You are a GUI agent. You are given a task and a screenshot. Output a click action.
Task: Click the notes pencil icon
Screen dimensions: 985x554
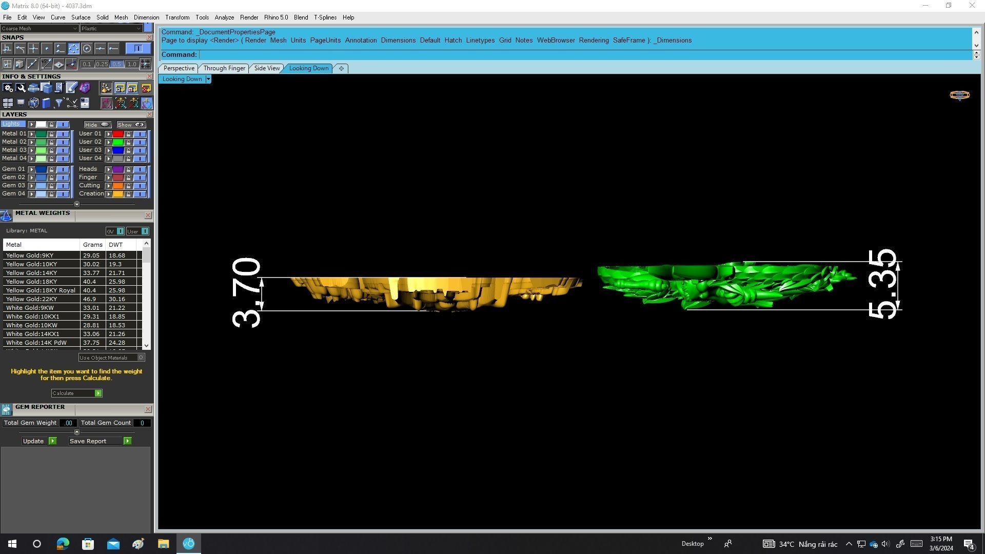point(71,88)
